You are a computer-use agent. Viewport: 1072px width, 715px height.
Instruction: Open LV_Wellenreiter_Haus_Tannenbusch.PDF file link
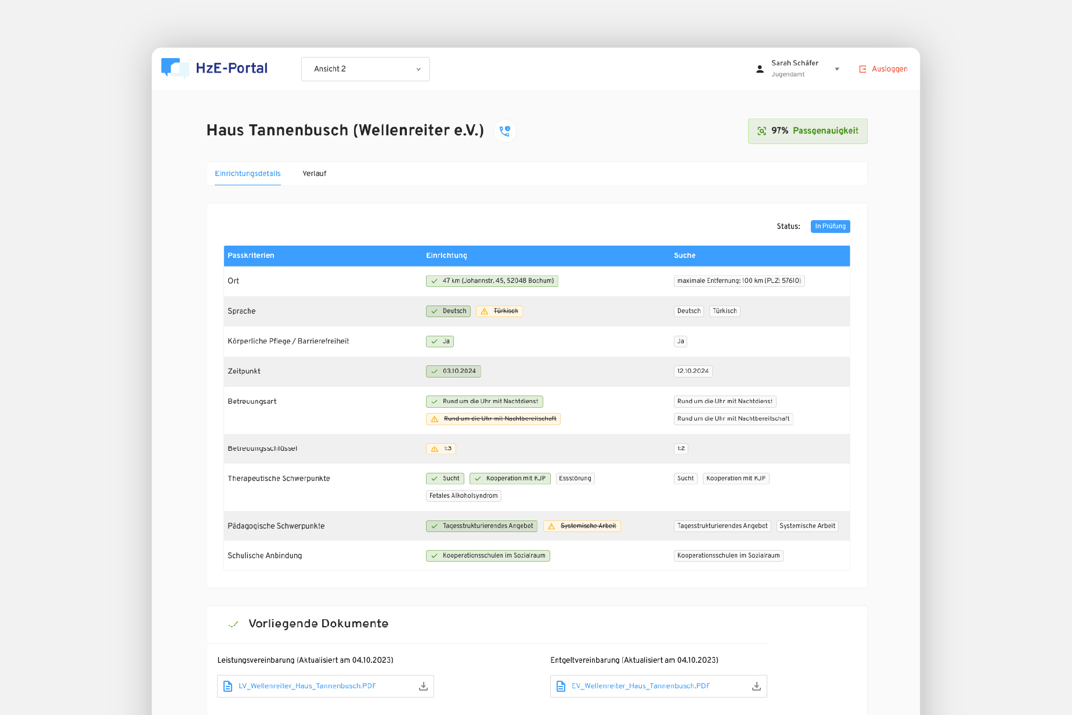coord(307,687)
